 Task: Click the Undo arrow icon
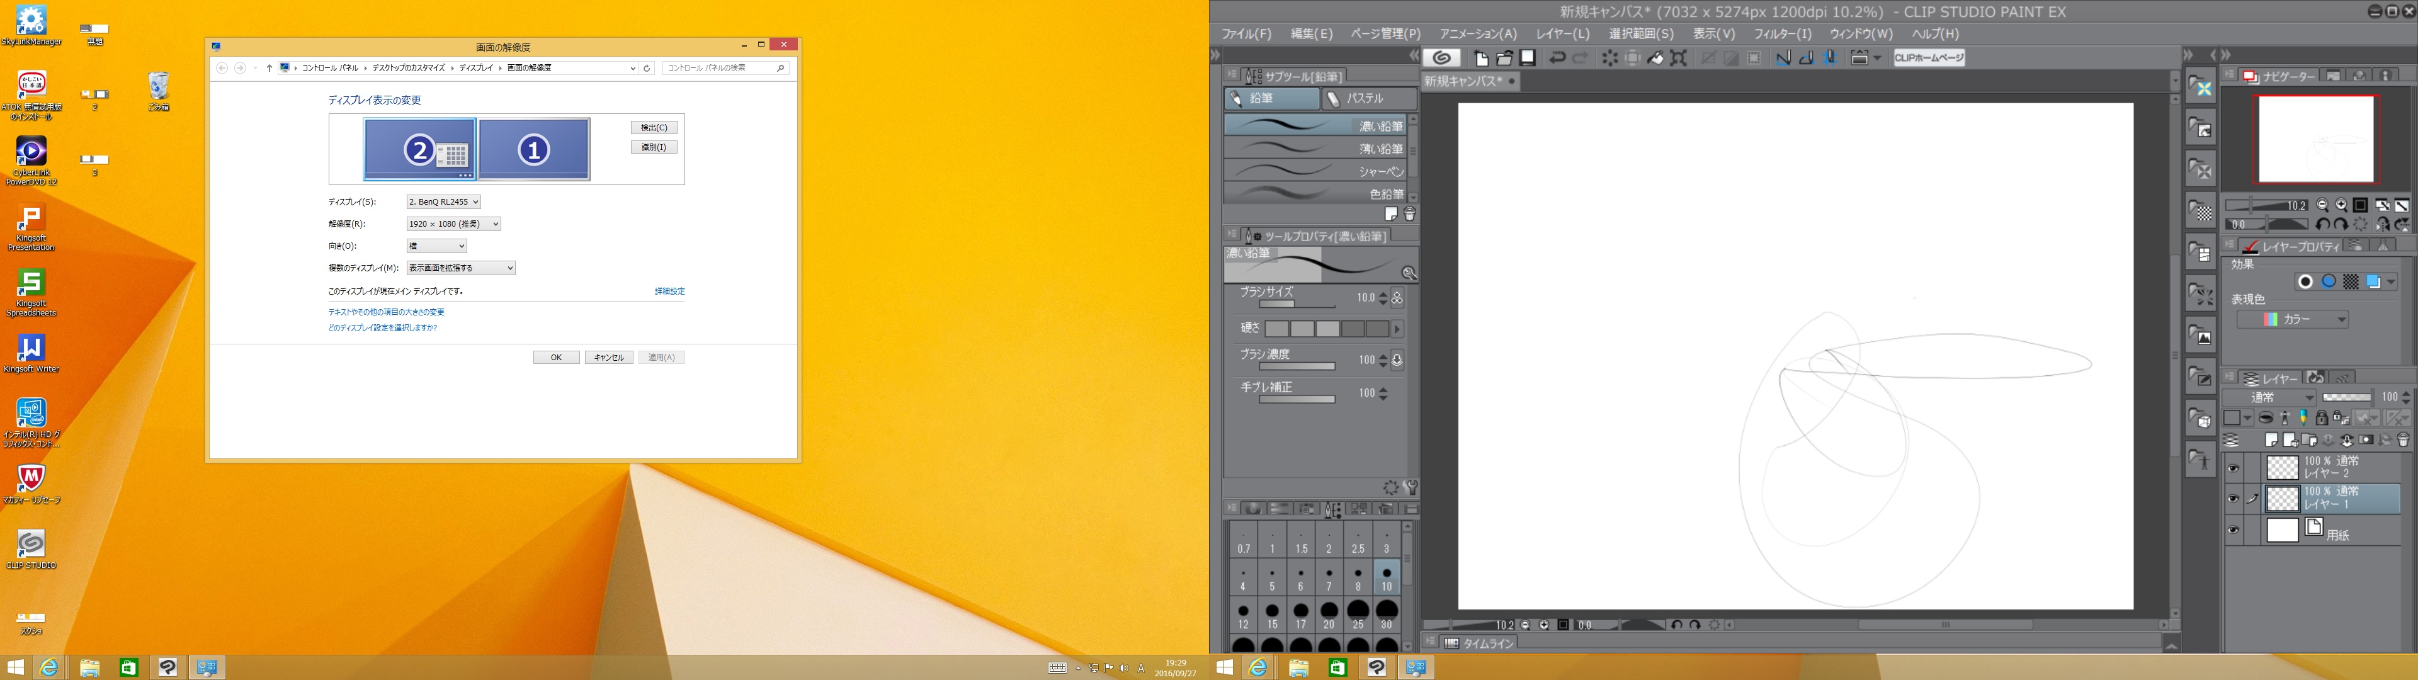[x=1557, y=58]
